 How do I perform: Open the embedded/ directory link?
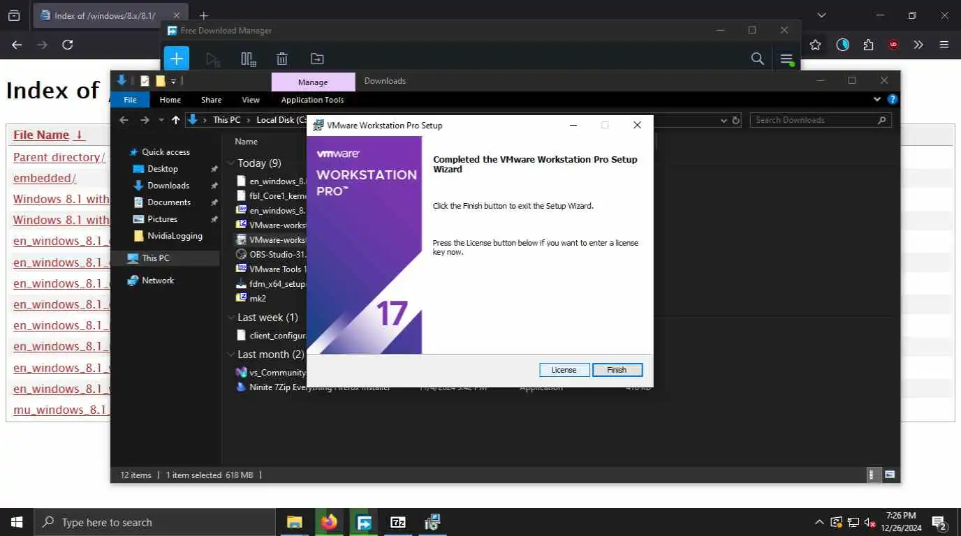pyautogui.click(x=45, y=179)
